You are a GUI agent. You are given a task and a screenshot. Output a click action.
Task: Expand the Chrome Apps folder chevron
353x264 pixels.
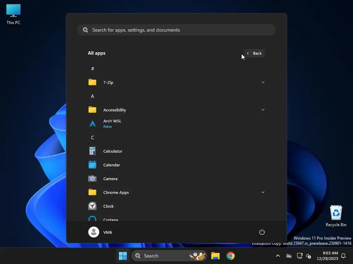[263, 192]
